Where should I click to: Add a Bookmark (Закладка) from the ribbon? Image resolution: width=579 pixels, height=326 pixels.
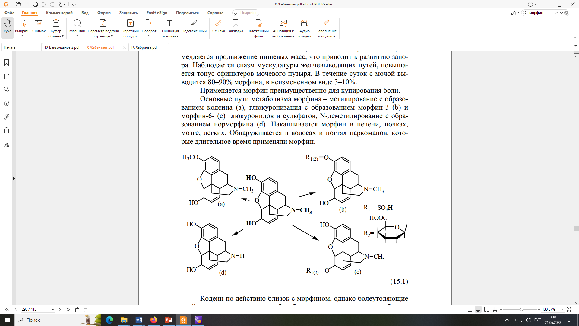pos(236,26)
